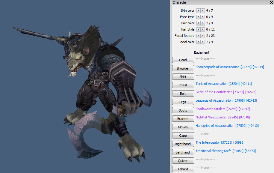Image resolution: width=274 pixels, height=173 pixels.
Task: Open the Quiver slot
Action: (183, 161)
